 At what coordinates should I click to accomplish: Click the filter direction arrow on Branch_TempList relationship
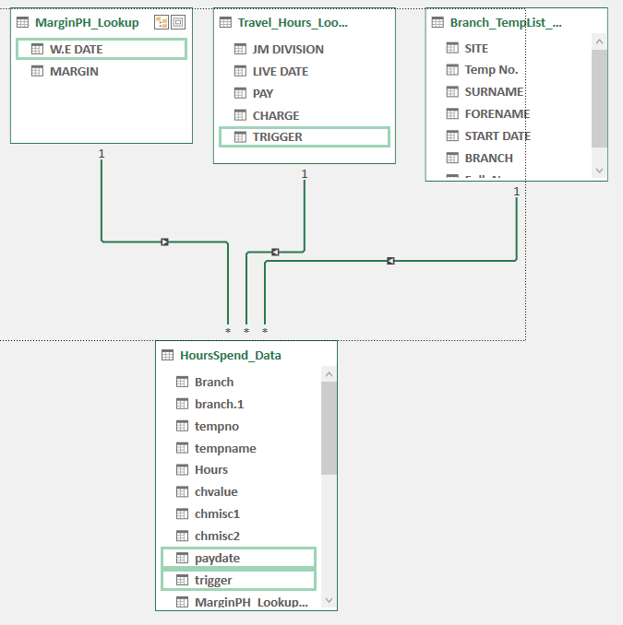point(390,261)
